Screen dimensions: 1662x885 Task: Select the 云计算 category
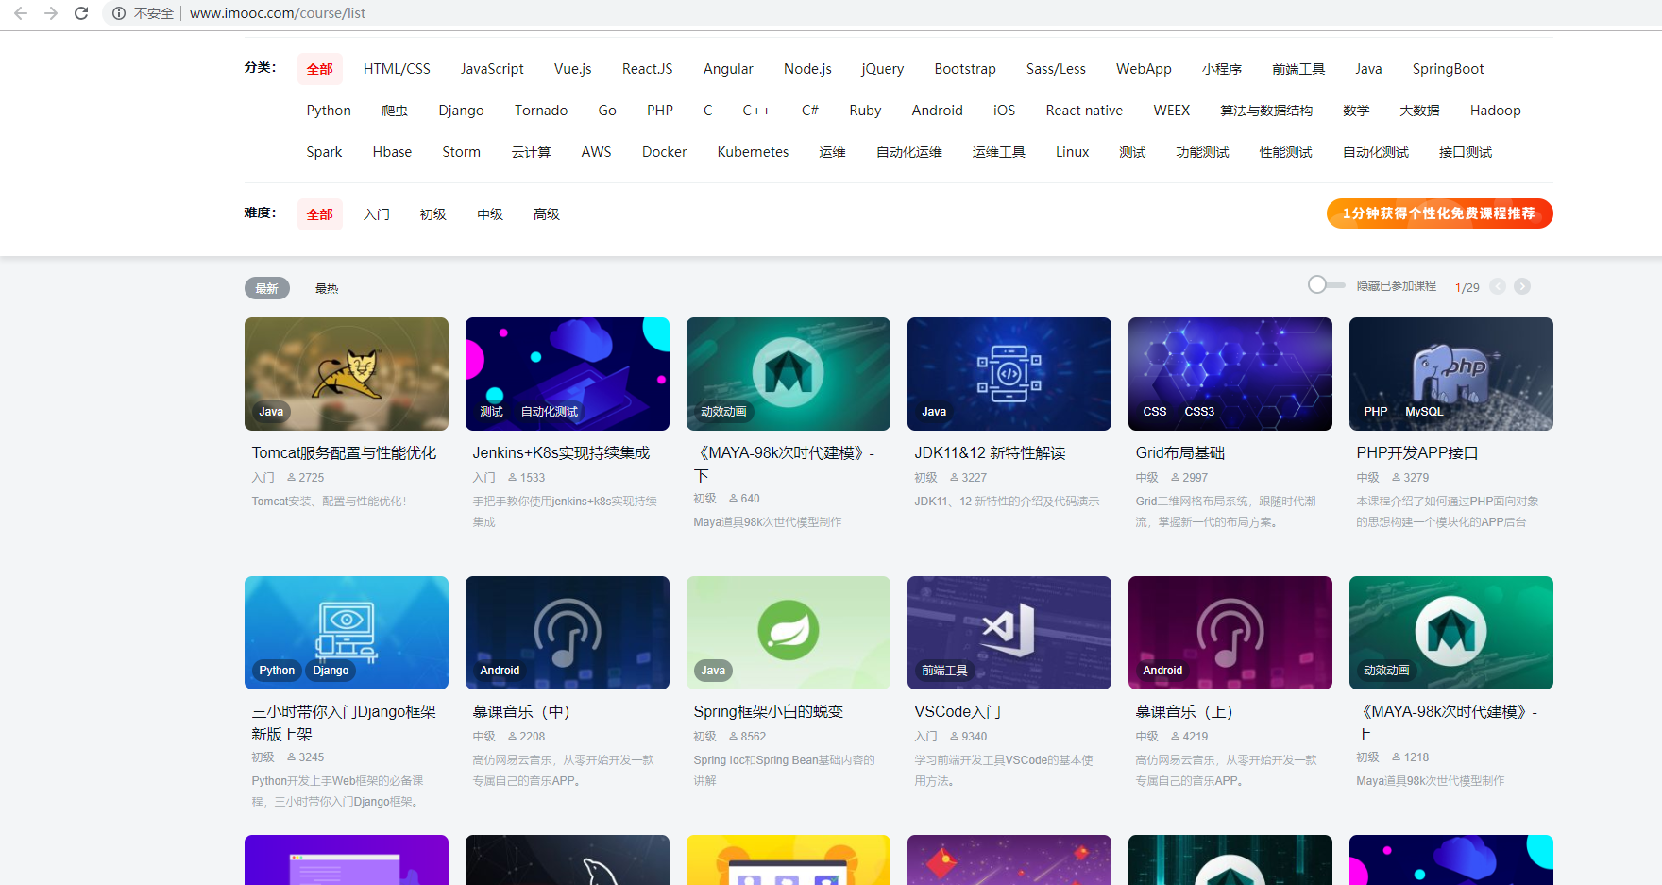click(x=531, y=152)
